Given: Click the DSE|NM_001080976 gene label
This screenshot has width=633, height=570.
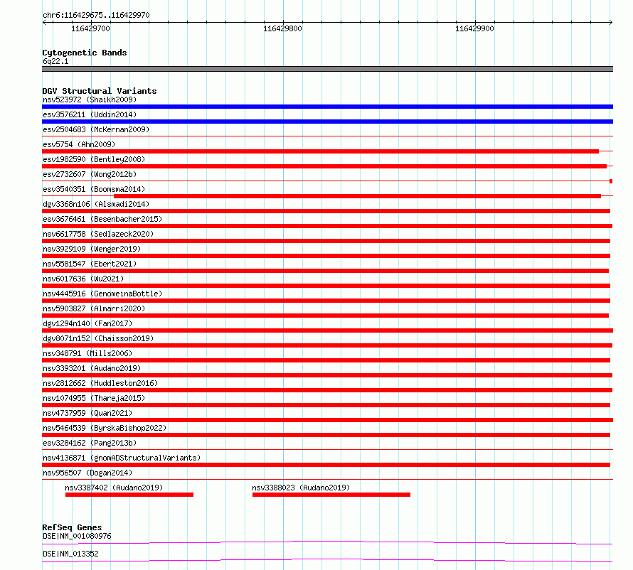Looking at the screenshot, I should tap(77, 536).
